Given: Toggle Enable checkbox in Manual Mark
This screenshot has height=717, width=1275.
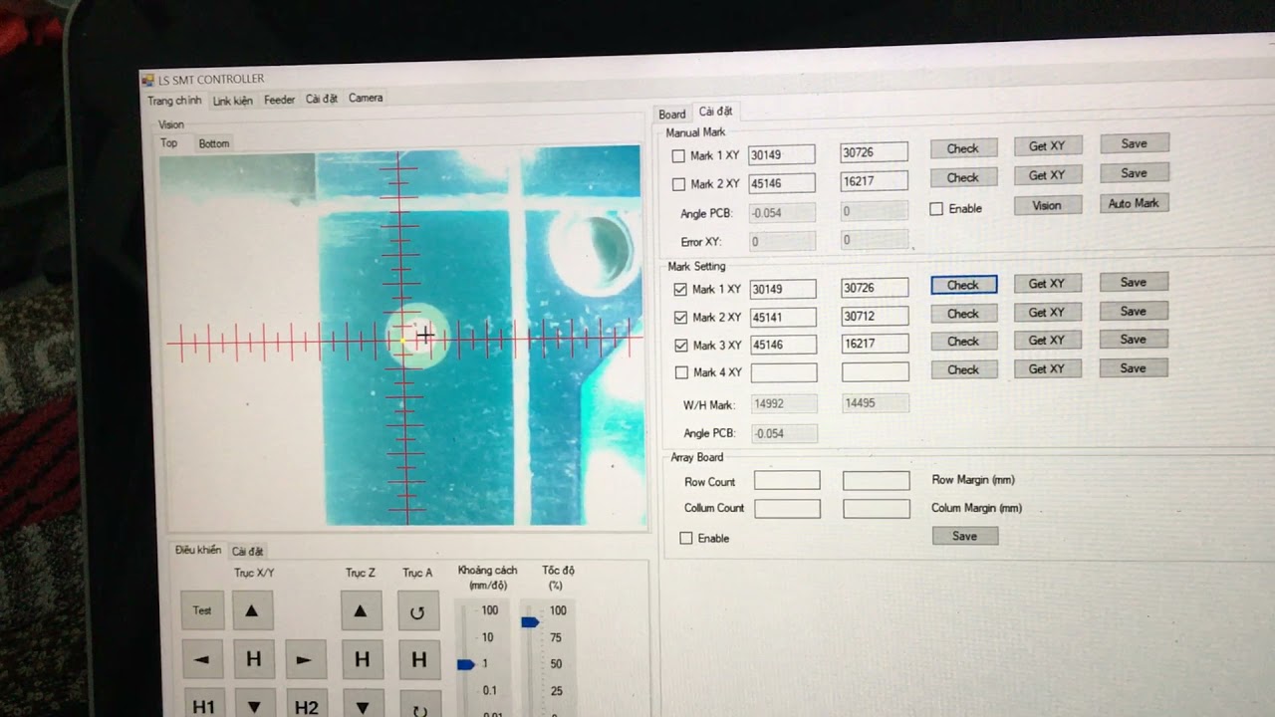Looking at the screenshot, I should click(x=936, y=209).
